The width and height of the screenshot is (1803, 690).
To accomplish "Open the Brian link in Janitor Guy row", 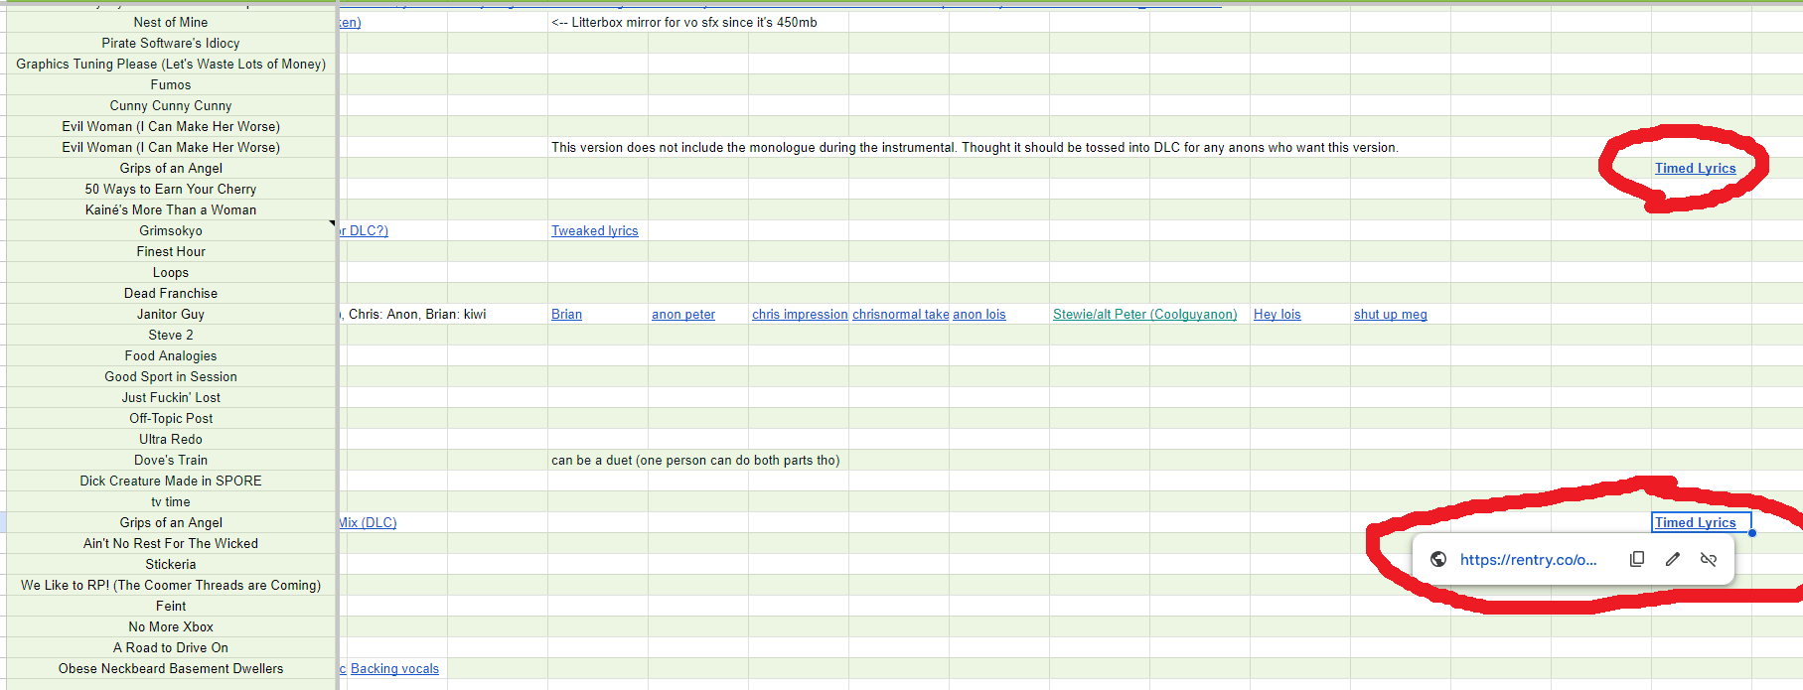I will pos(566,314).
